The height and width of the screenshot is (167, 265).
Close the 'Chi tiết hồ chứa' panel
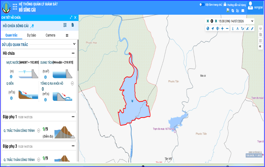(x=75, y=17)
